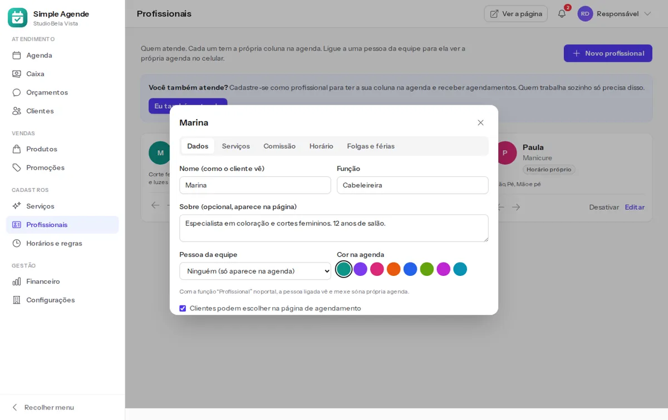Click the Sobre description textarea

(334, 228)
